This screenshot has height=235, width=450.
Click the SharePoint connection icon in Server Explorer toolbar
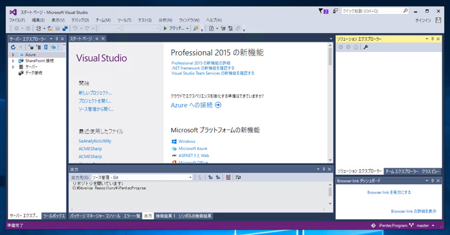[46, 47]
